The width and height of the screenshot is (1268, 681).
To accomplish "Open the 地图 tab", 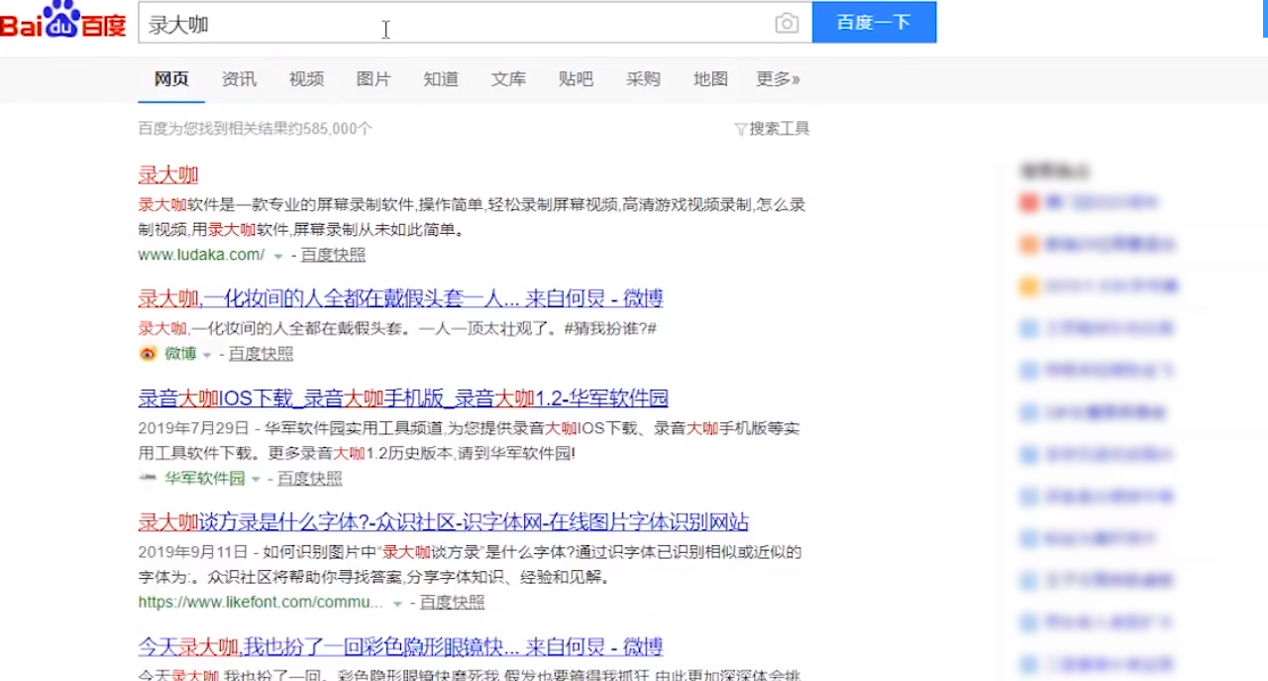I will pos(710,79).
